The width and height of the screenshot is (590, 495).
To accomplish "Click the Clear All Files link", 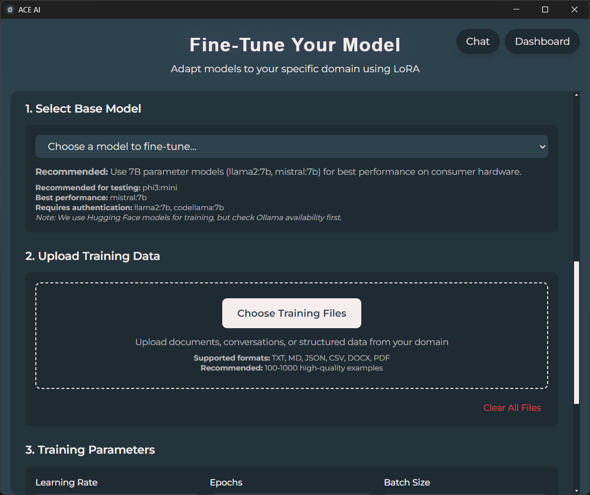I will click(x=512, y=407).
